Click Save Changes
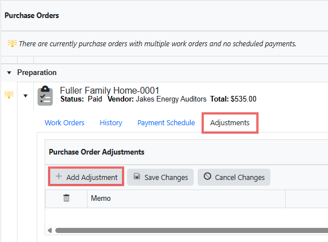Image resolution: width=328 pixels, height=242 pixels. 160,177
